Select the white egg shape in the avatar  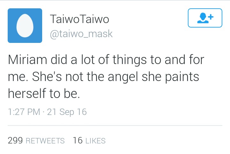(x=25, y=26)
